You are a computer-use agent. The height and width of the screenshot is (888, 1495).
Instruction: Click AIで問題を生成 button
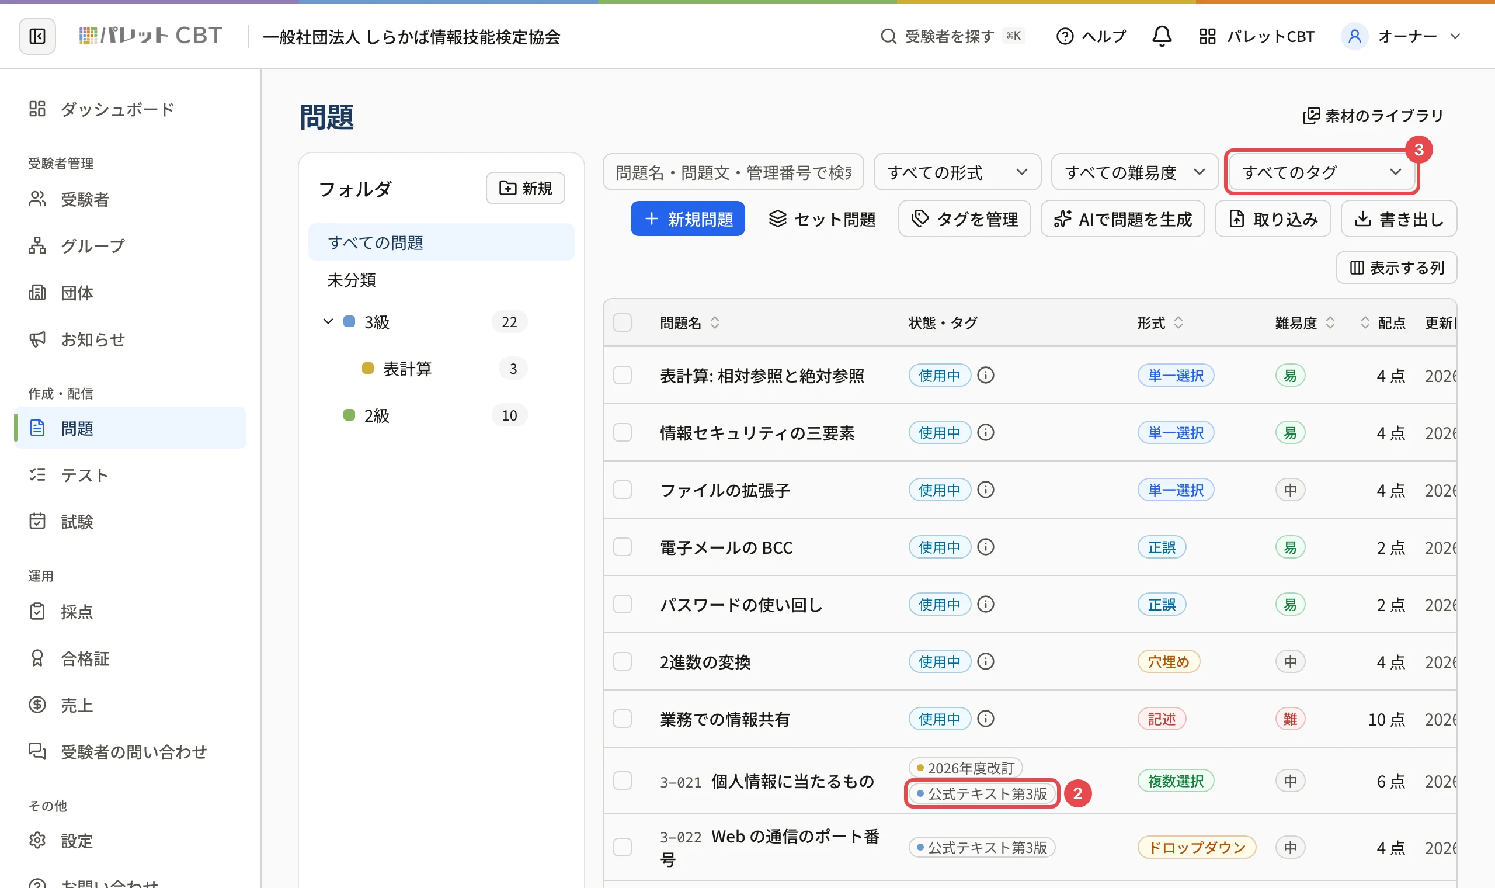pyautogui.click(x=1122, y=219)
